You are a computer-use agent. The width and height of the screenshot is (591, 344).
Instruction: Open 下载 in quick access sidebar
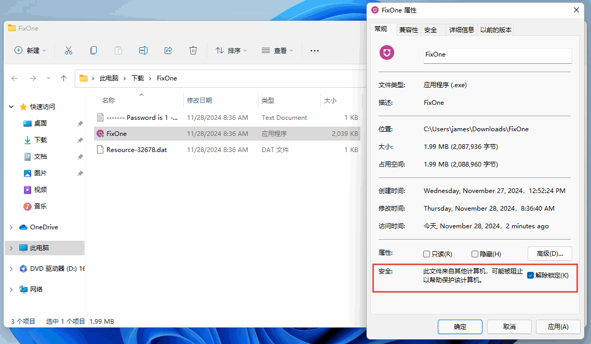[x=41, y=140]
